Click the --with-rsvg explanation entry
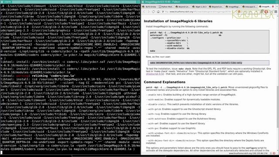Viewport: 279px width, 157px height. [x=176, y=114]
